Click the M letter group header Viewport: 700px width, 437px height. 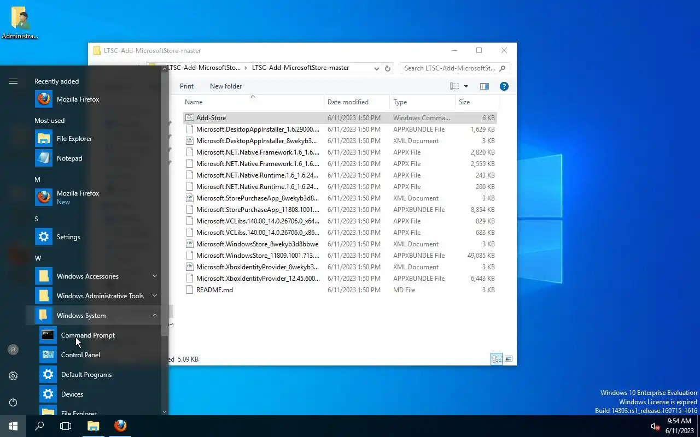pyautogui.click(x=37, y=180)
